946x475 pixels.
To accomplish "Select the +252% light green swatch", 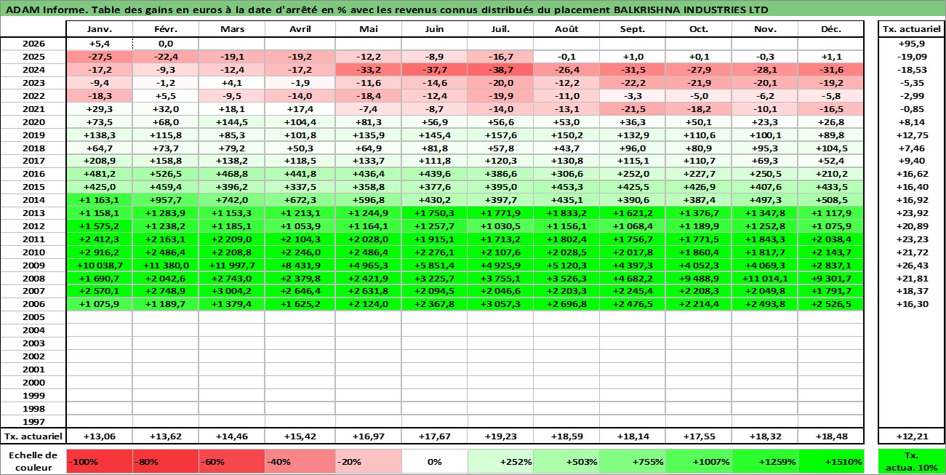I will click(x=500, y=461).
